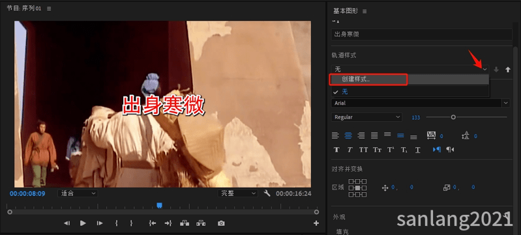Click the 外观 section heading
This screenshot has width=521, height=235.
(339, 217)
